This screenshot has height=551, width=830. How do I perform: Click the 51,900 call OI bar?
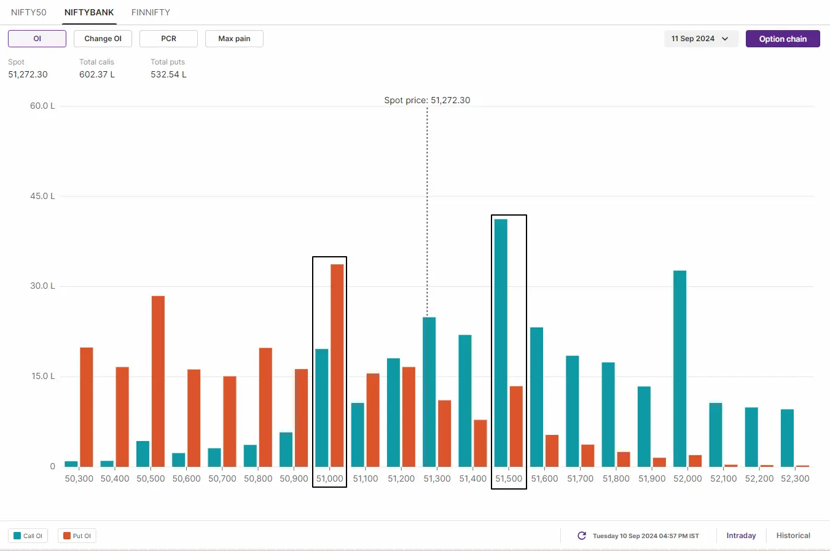644,426
